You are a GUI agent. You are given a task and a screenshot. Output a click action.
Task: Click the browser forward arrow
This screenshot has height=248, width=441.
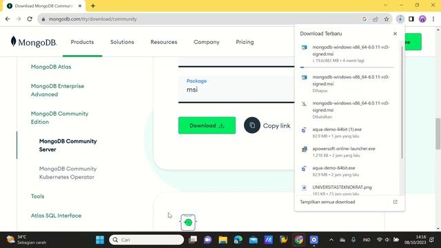click(x=19, y=19)
